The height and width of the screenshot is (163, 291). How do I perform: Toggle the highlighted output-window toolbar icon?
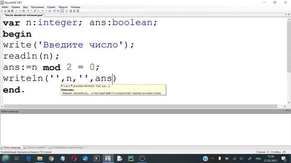point(62,11)
